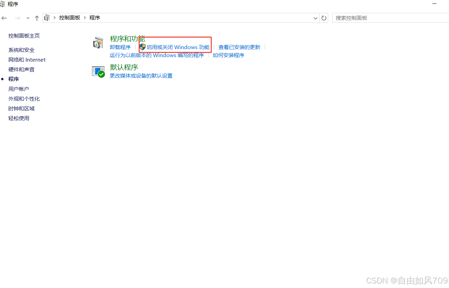Click the back navigation arrow
Screen dimensions: 449x288
tap(4, 18)
